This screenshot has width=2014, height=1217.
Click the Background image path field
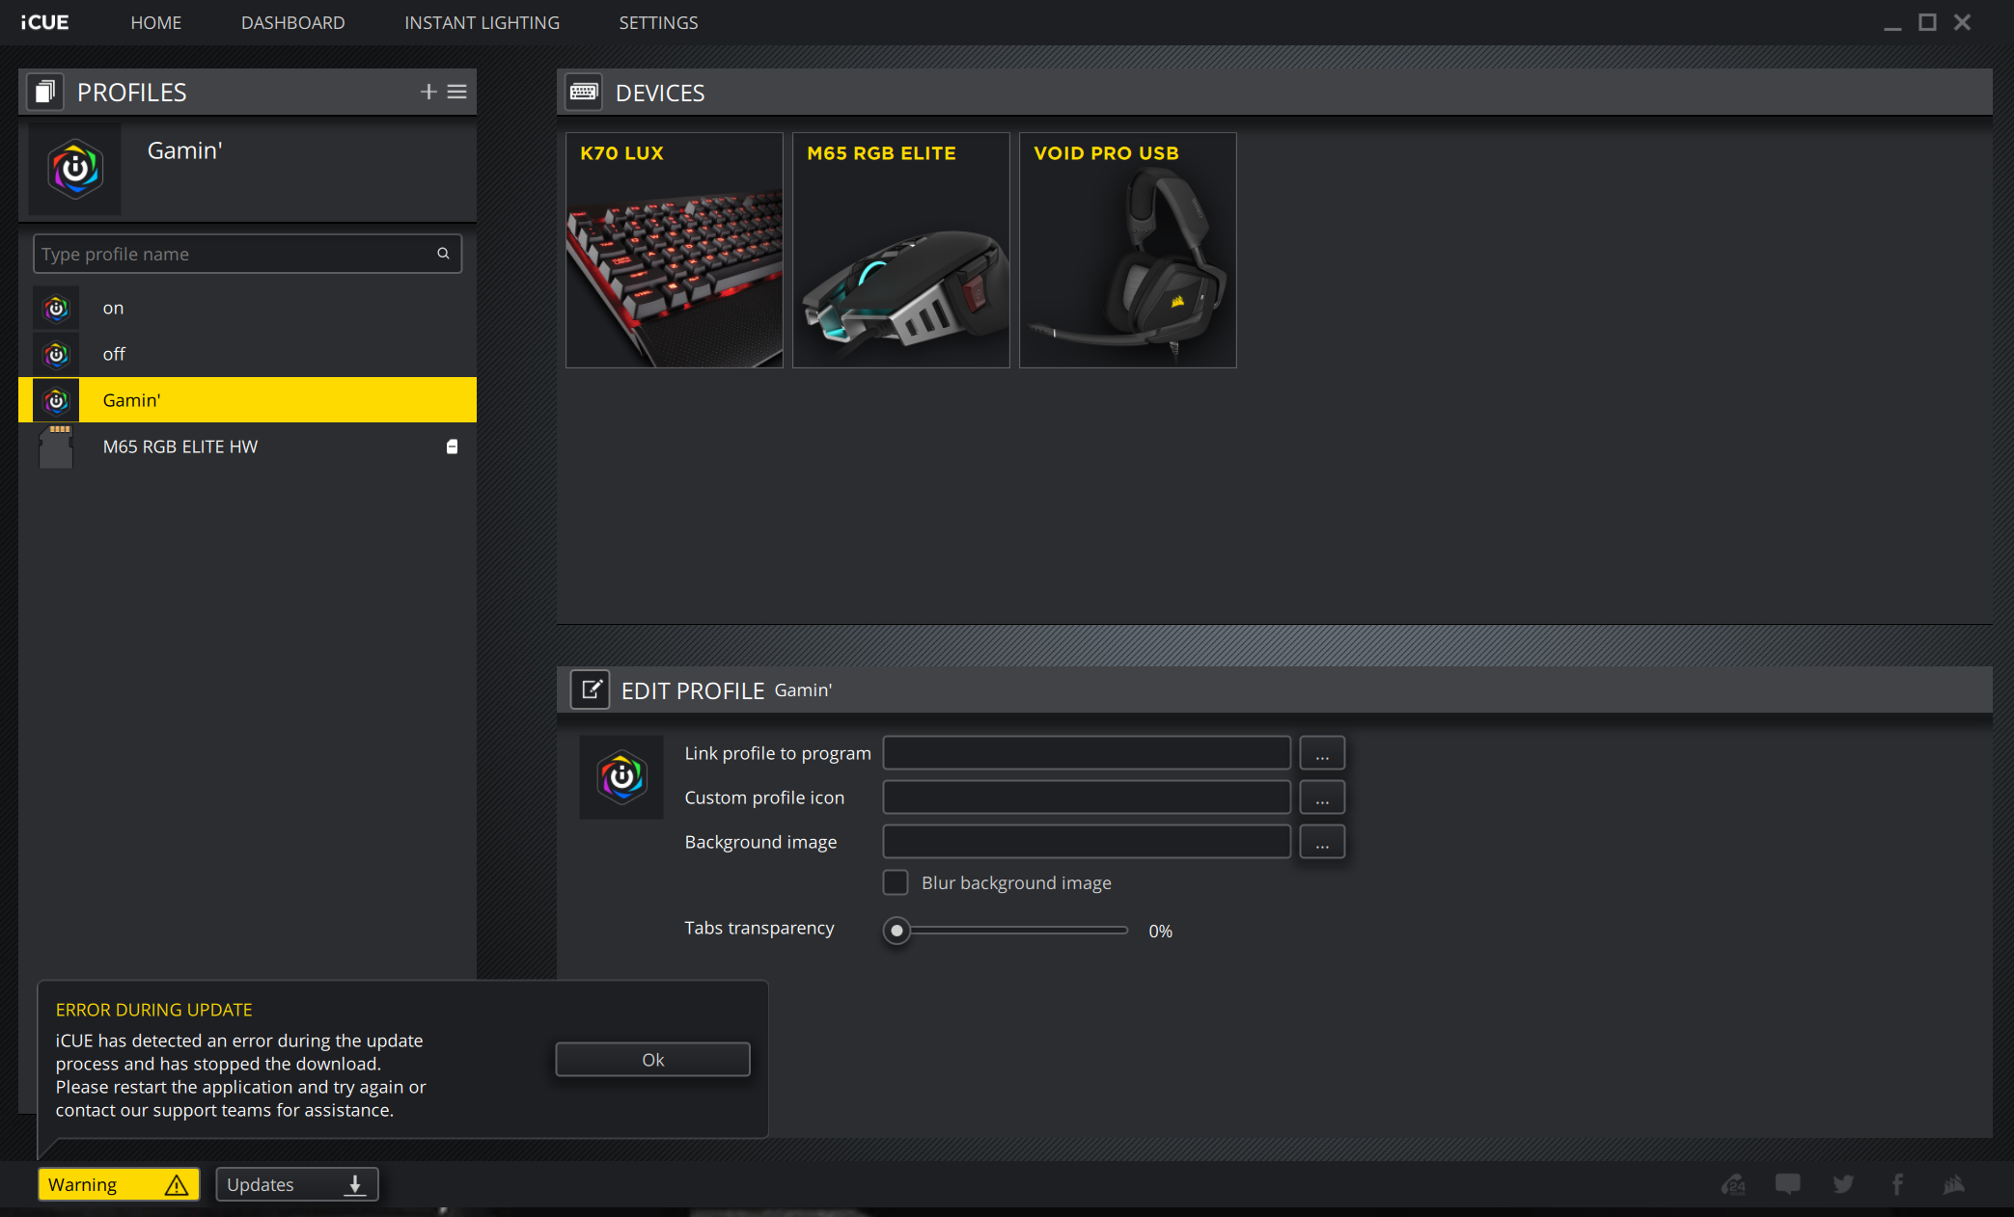coord(1087,842)
